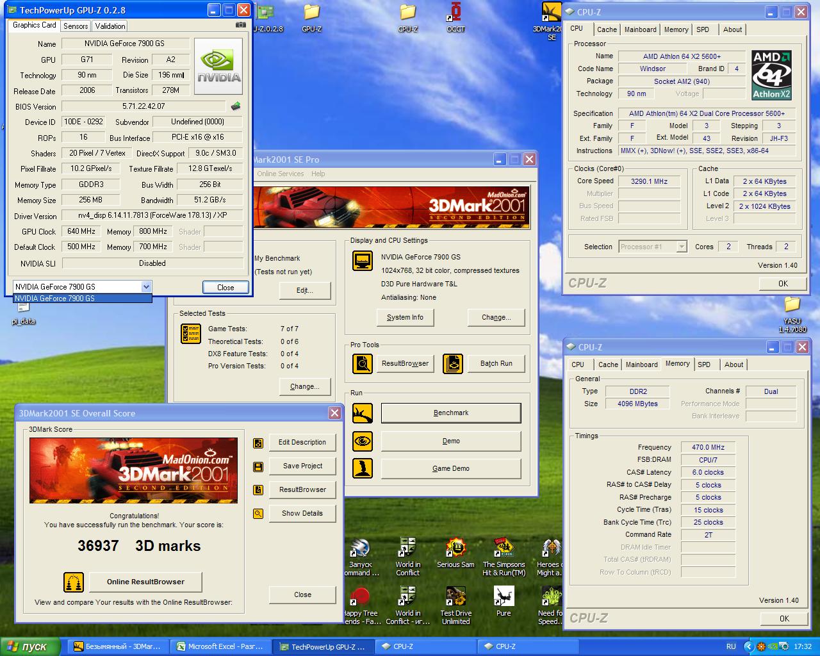Viewport: 820px width, 656px height.
Task: Click the Demo button in Run section
Action: pos(451,441)
